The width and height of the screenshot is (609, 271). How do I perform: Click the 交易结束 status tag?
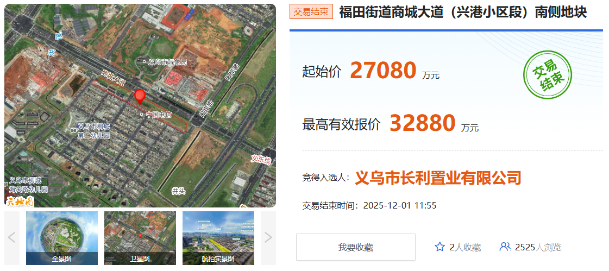pyautogui.click(x=311, y=11)
